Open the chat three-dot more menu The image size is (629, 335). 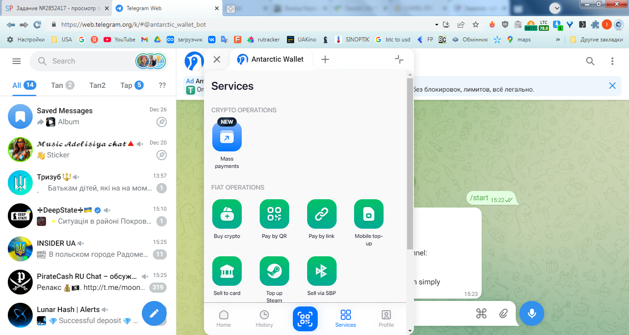(612, 61)
